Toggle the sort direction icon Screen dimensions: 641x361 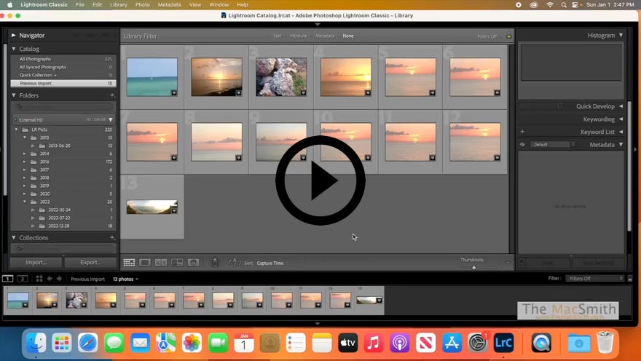[235, 263]
